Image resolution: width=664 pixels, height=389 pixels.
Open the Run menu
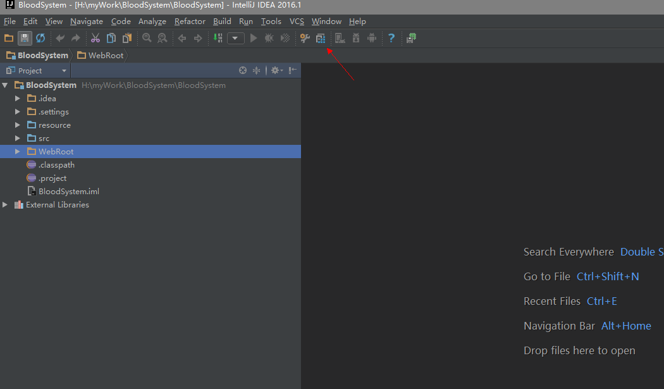245,21
